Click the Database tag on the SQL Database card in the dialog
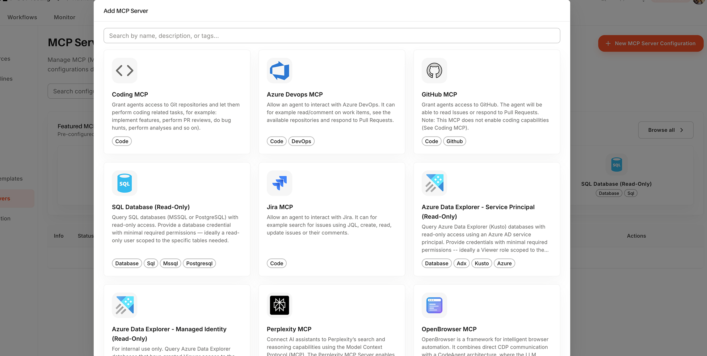The height and width of the screenshot is (356, 707). tap(127, 263)
